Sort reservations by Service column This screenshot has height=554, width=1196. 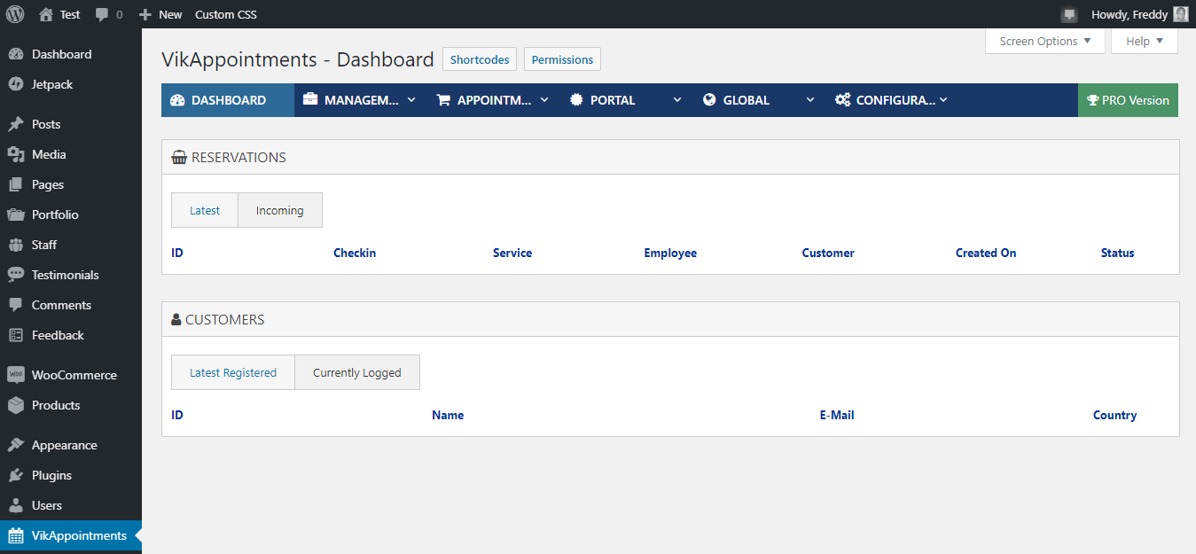[512, 253]
